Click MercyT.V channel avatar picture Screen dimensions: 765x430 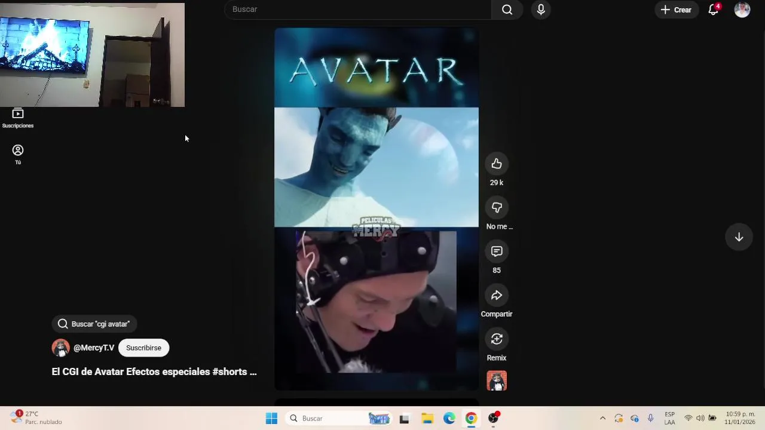click(60, 348)
